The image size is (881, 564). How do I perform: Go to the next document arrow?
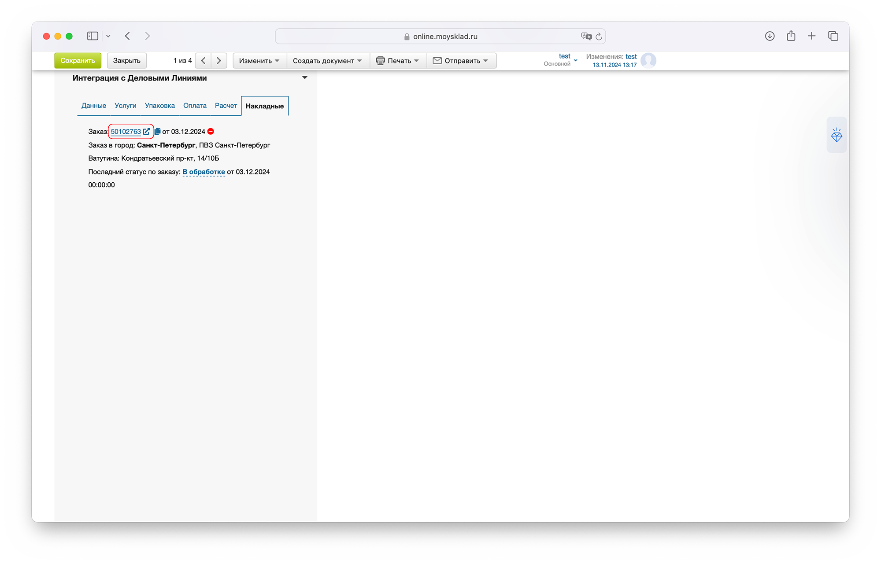pyautogui.click(x=219, y=60)
